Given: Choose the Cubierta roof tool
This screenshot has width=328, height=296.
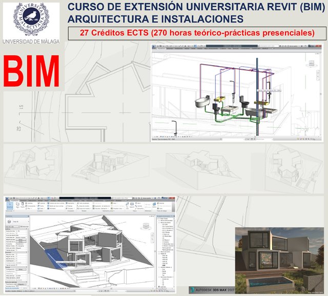Looking at the screenshot, I should pyautogui.click(x=42, y=203).
